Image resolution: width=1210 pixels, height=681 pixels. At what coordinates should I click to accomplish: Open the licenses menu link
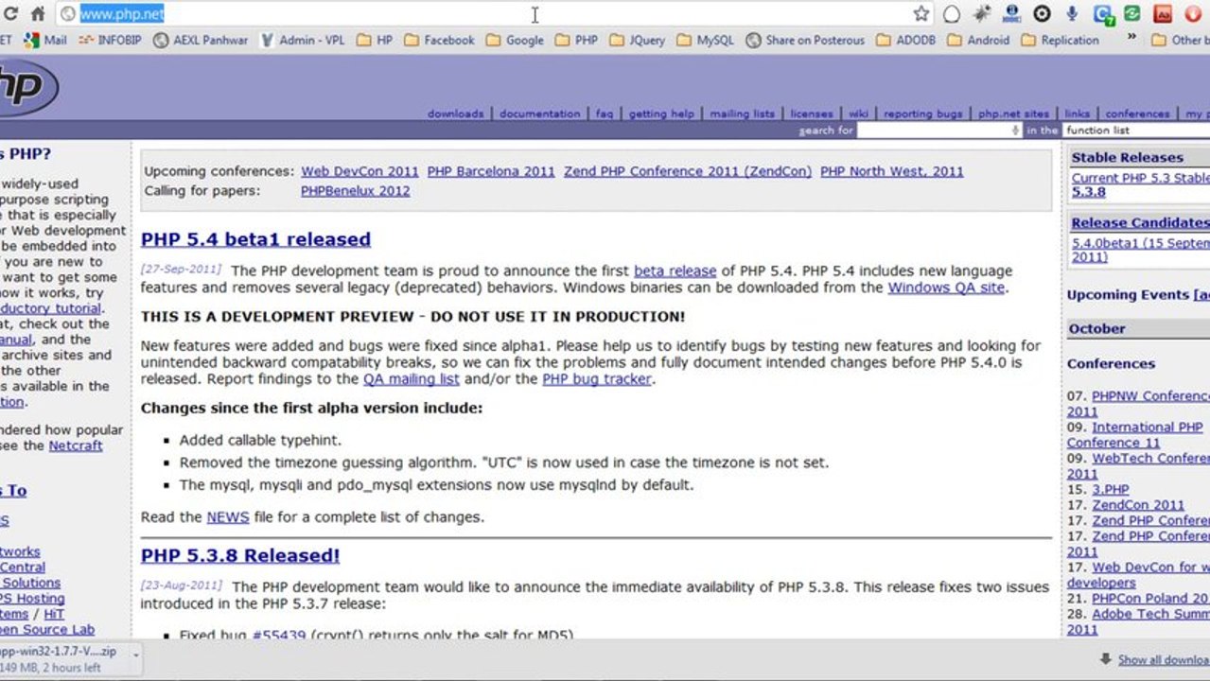812,113
